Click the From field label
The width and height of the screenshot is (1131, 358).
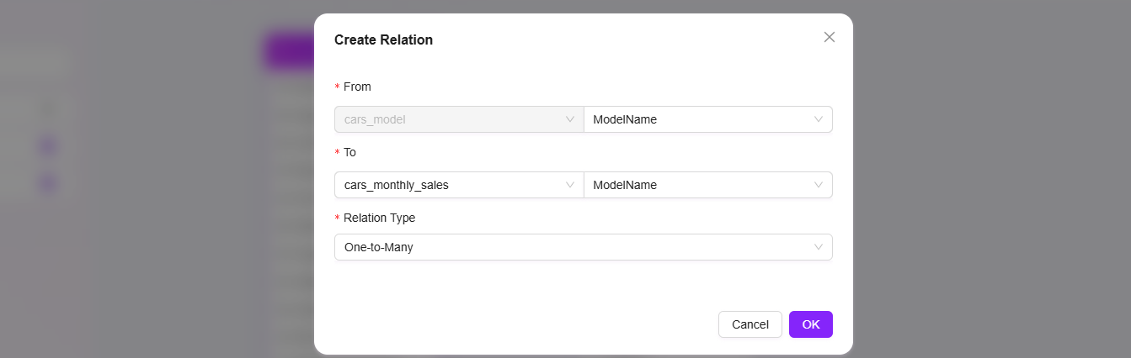[357, 87]
